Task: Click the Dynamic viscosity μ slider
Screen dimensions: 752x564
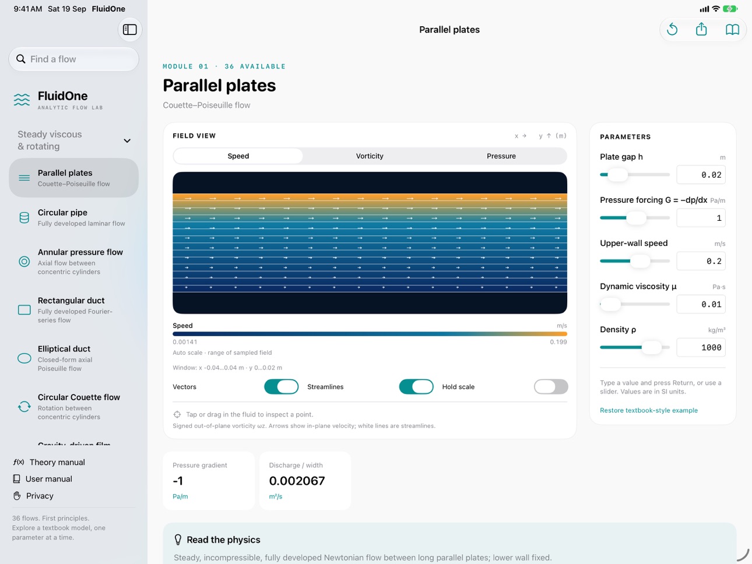Action: click(635, 304)
